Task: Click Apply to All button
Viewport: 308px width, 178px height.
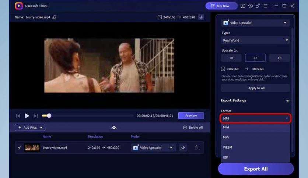Action: [x=255, y=88]
